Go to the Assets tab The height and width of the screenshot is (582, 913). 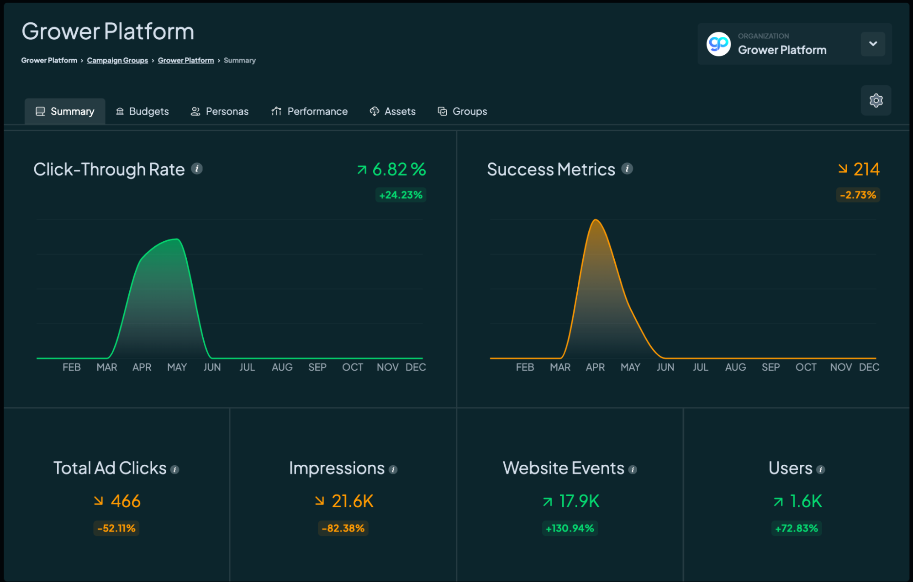[393, 111]
